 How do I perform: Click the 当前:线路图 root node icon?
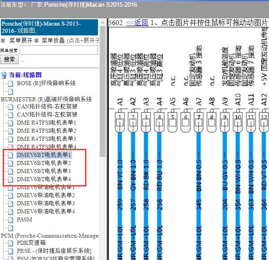click(4, 75)
